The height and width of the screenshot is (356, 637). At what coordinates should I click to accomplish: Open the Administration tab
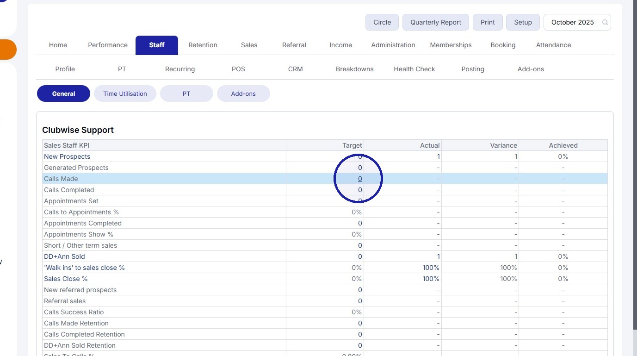pyautogui.click(x=393, y=45)
